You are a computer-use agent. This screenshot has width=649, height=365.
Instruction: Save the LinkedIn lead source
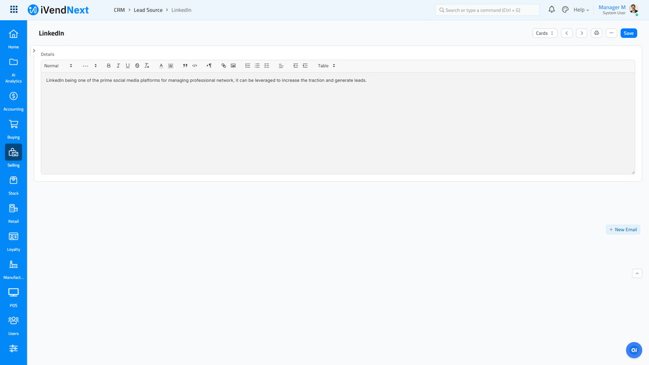point(628,33)
